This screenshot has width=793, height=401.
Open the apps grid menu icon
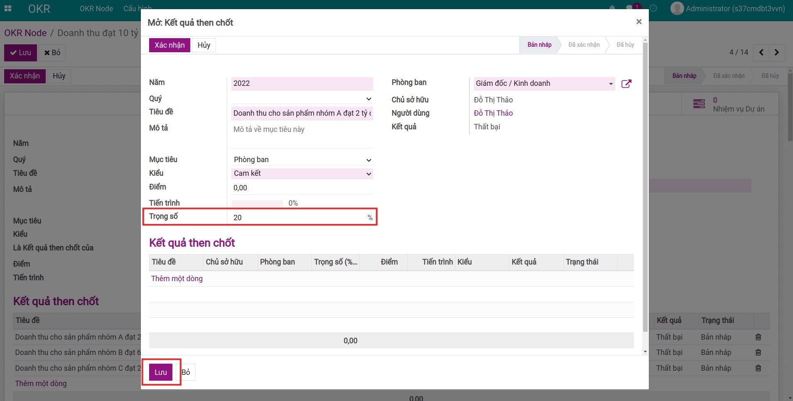coord(8,8)
